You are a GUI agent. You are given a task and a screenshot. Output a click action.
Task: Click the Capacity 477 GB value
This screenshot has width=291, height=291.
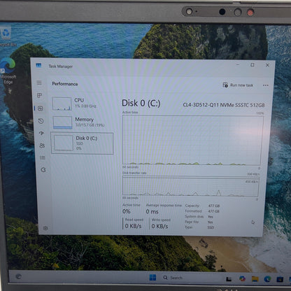tap(214, 206)
